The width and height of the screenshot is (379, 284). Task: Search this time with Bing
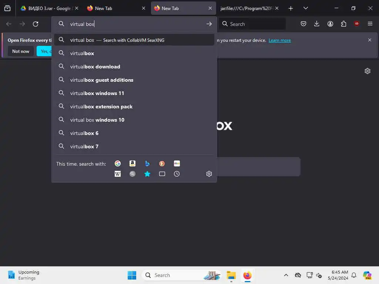click(x=147, y=163)
